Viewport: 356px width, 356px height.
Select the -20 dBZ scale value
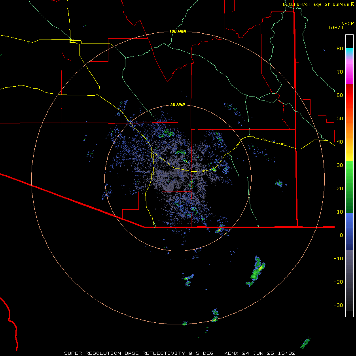tap(338, 282)
